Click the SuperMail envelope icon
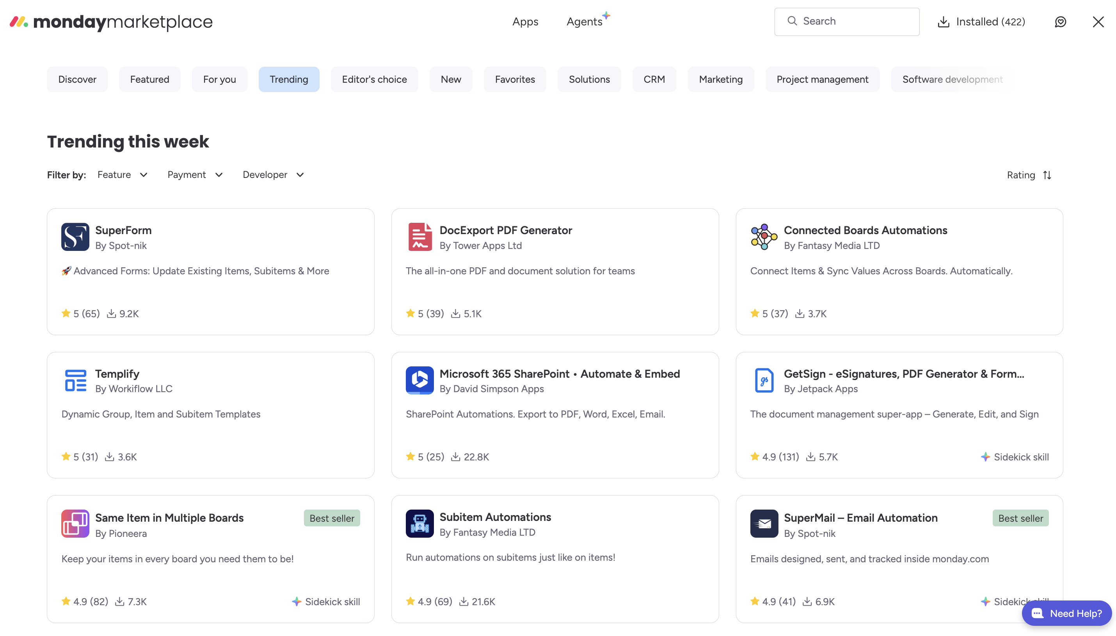The width and height of the screenshot is (1116, 636). point(764,523)
